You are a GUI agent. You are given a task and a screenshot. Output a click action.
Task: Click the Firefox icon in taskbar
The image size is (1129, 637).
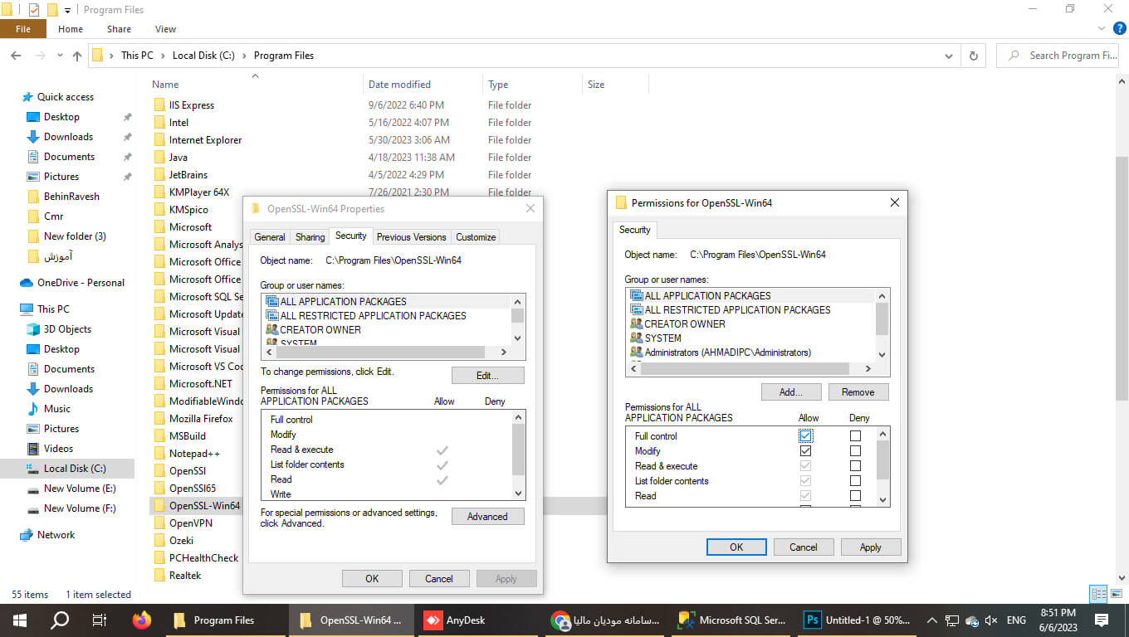coord(142,620)
